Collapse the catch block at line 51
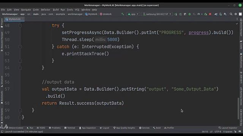 [20, 46]
